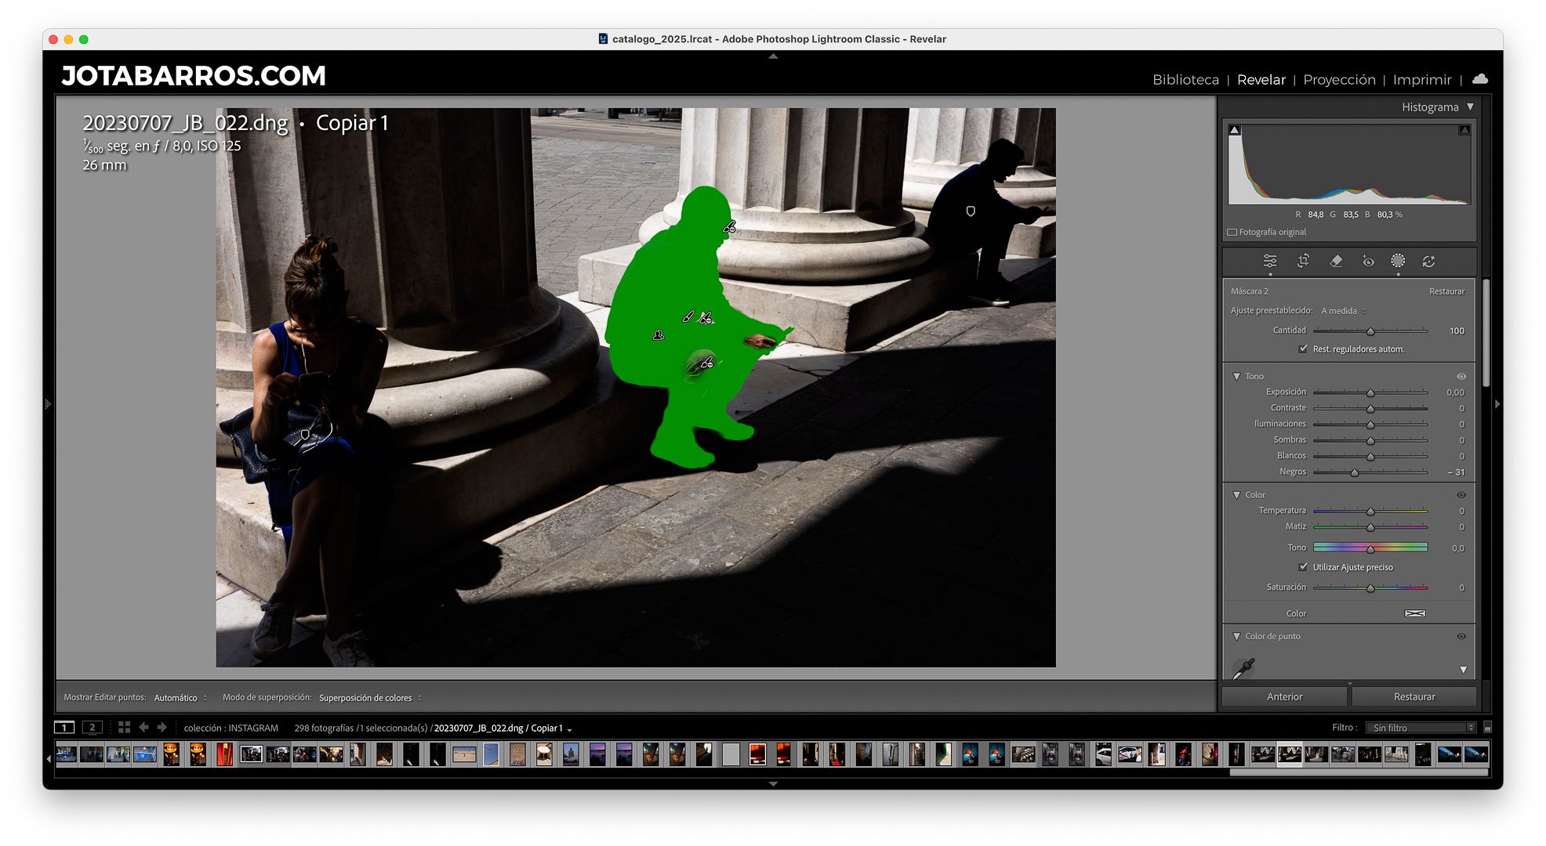Uncheck Rest. reguladores autom. checkbox
The image size is (1546, 846).
pos(1303,349)
